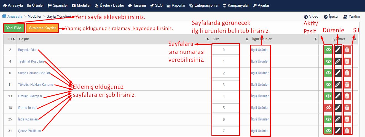Open the Modüller menu
Viewport: 365px width, 137px height.
coord(81,5)
